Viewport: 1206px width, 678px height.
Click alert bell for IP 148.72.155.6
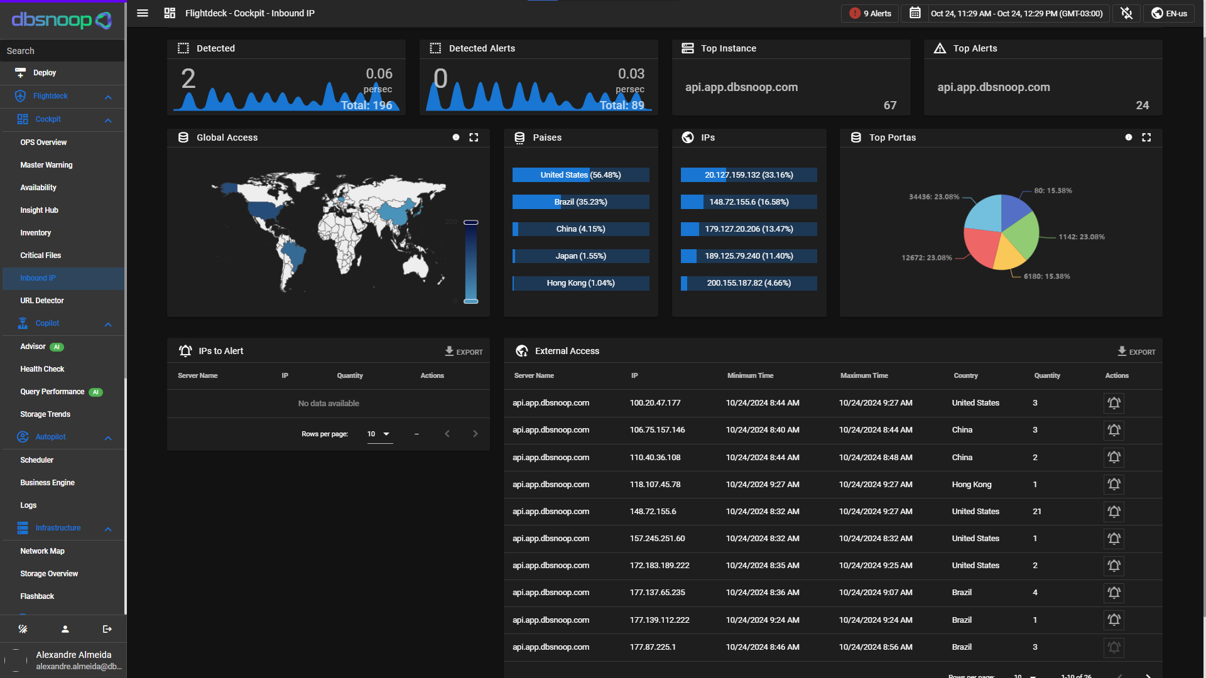1114,512
